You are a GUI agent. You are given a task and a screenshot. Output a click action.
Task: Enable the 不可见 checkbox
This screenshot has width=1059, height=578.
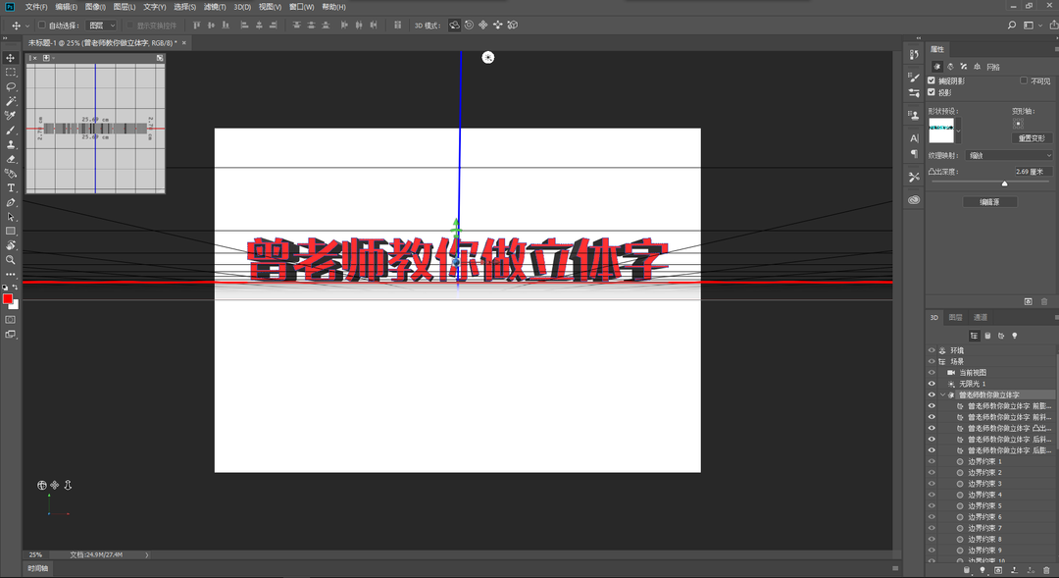1024,81
